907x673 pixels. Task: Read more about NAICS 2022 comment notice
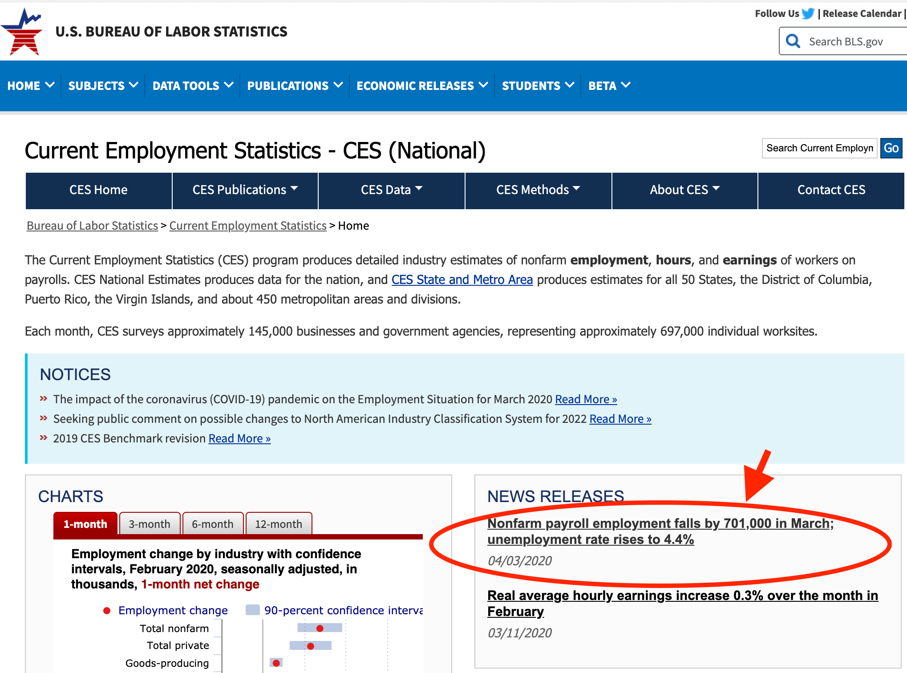pos(620,419)
